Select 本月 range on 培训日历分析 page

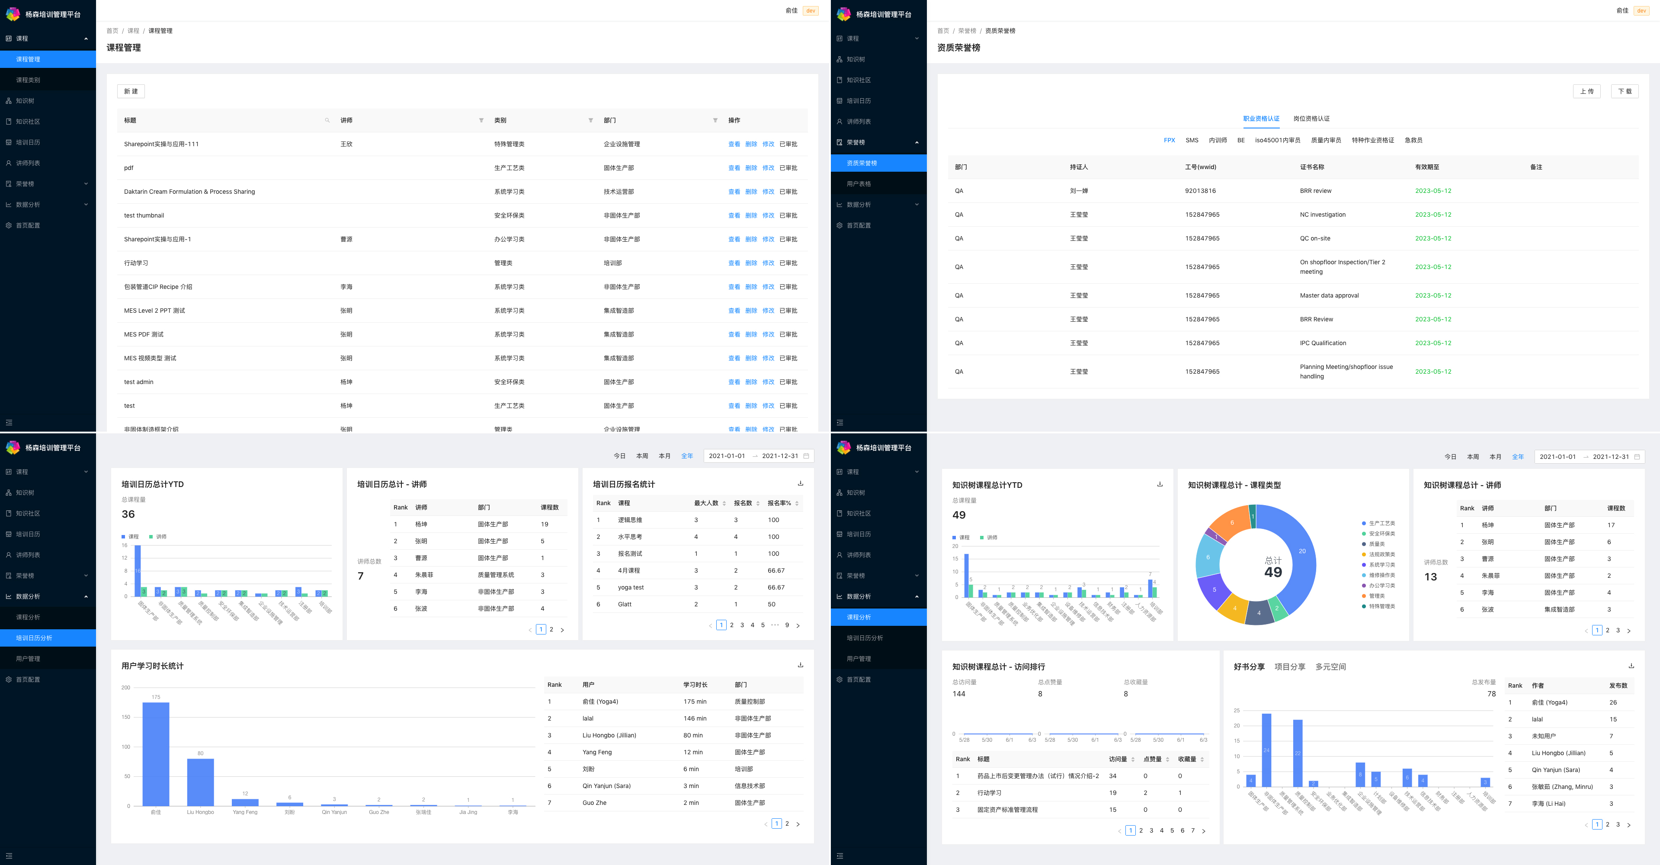pos(664,456)
